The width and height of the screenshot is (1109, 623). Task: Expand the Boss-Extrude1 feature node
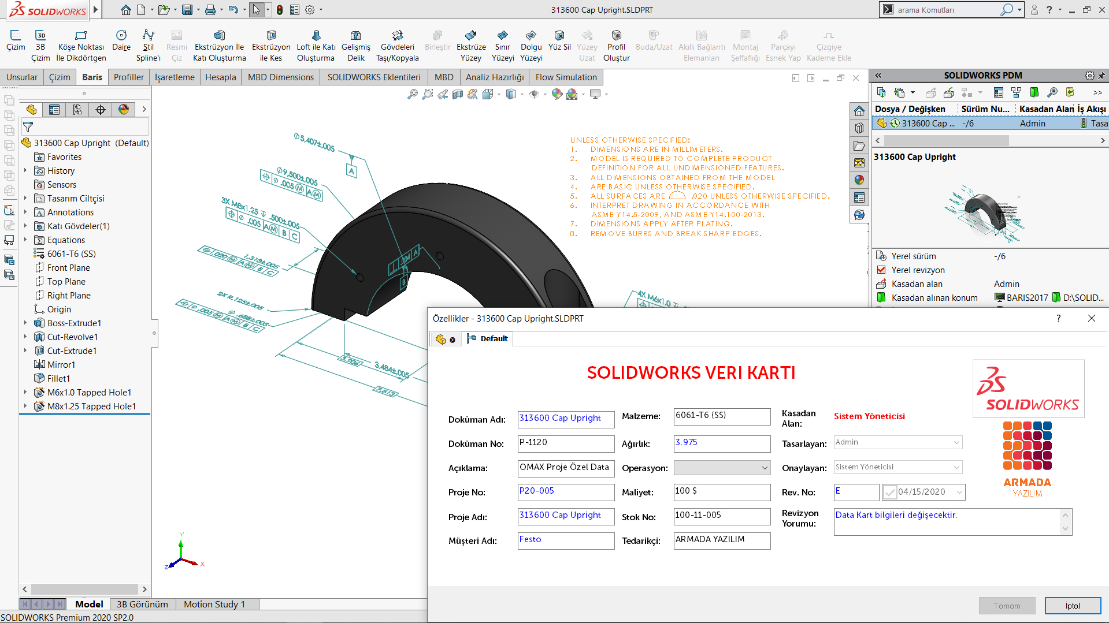tap(25, 323)
